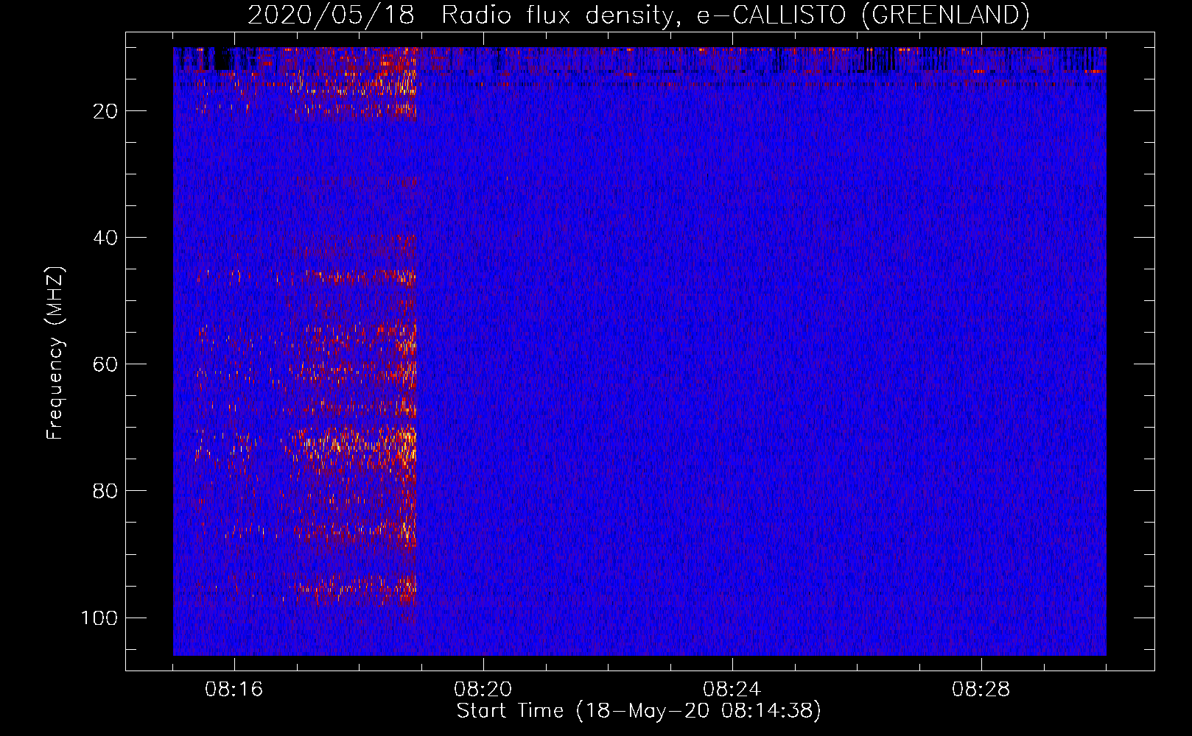Click the 08:24 time tick label

(732, 690)
